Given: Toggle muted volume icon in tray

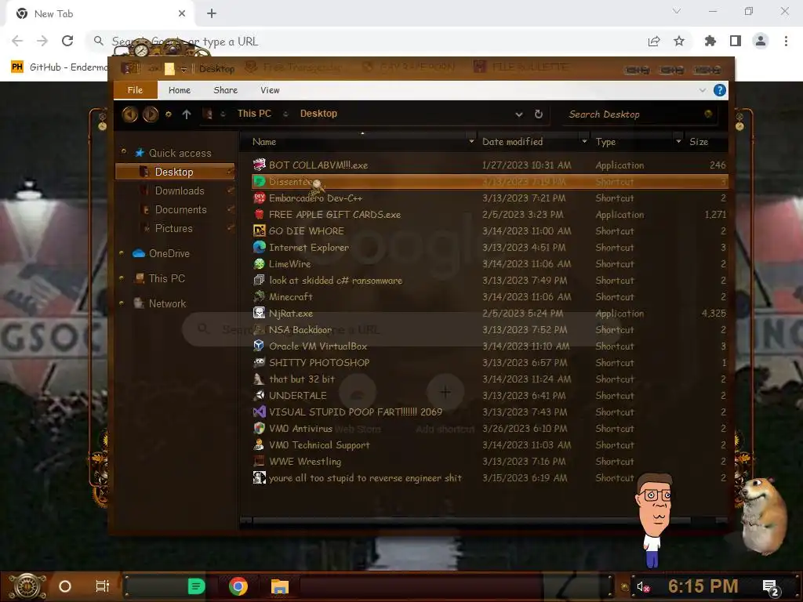Looking at the screenshot, I should point(643,586).
